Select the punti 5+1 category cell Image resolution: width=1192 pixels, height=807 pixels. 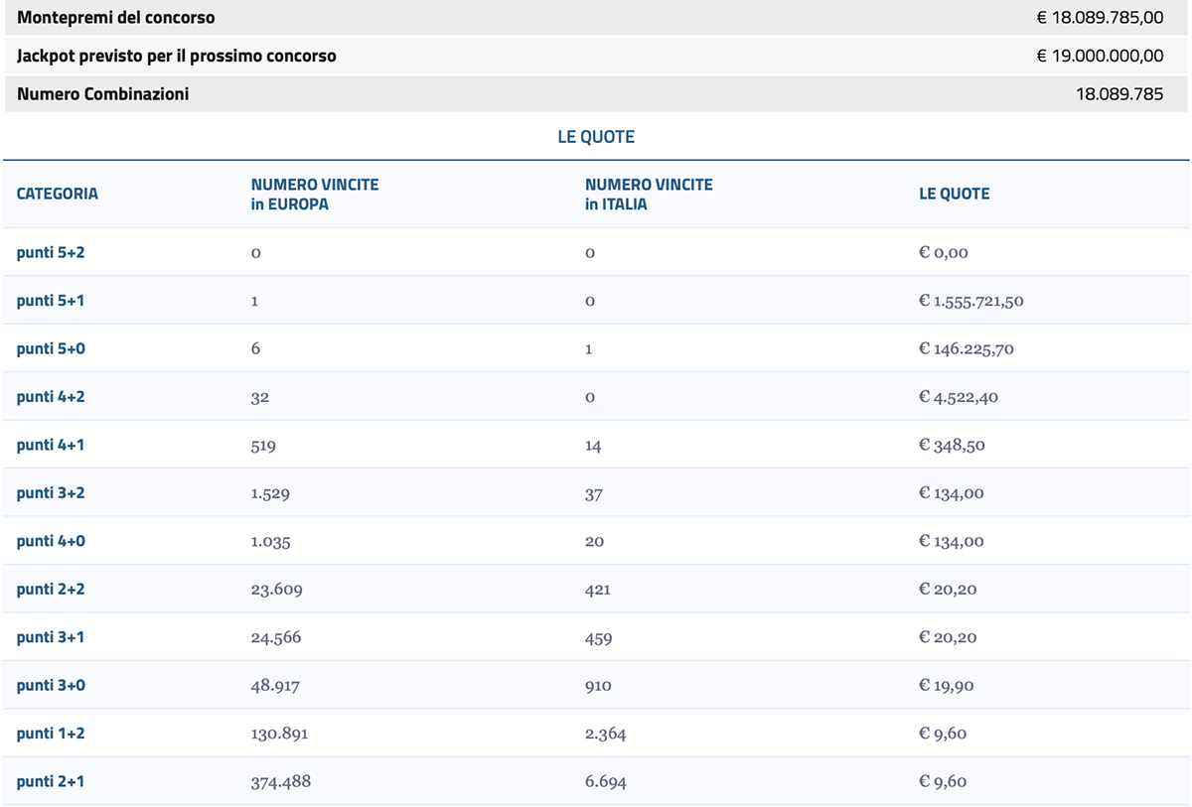[x=51, y=301]
